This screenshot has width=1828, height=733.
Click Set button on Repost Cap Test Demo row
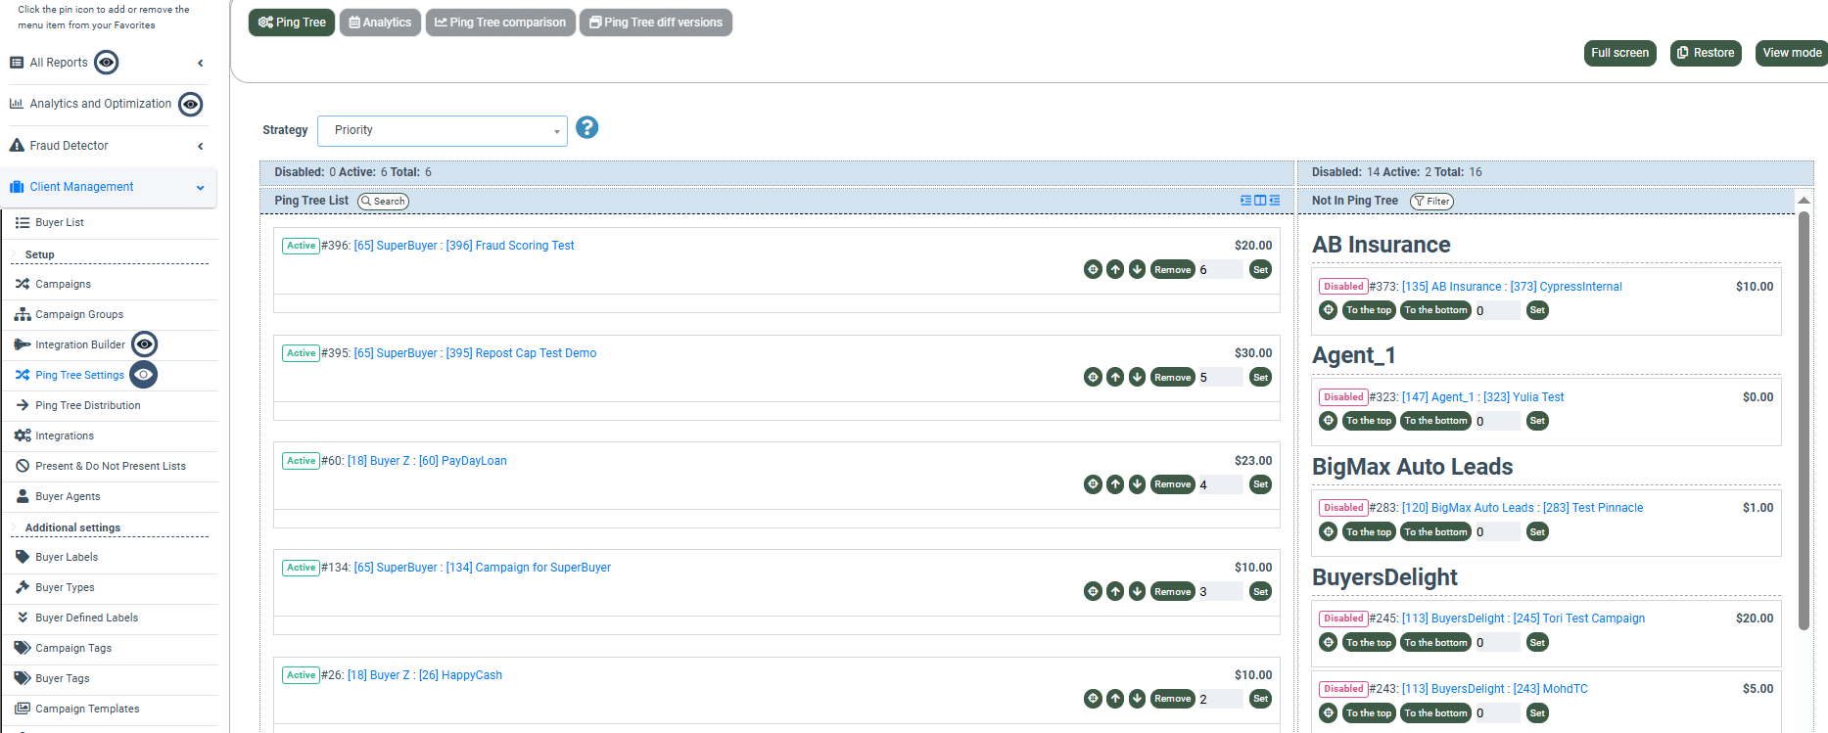pyautogui.click(x=1260, y=377)
